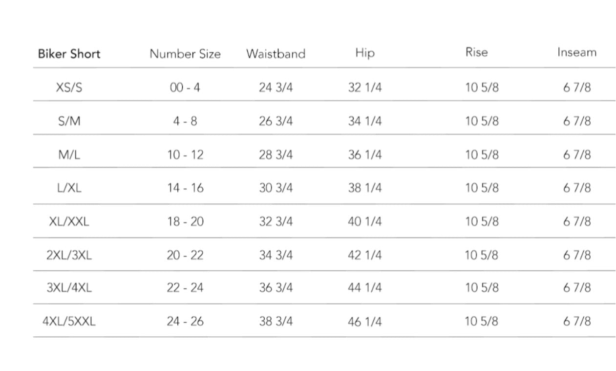
Task: Click the Hip column header
Action: coord(364,53)
